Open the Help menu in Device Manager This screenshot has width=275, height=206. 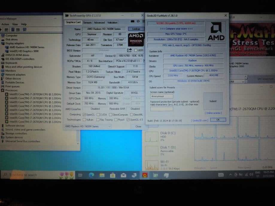(x=24, y=24)
